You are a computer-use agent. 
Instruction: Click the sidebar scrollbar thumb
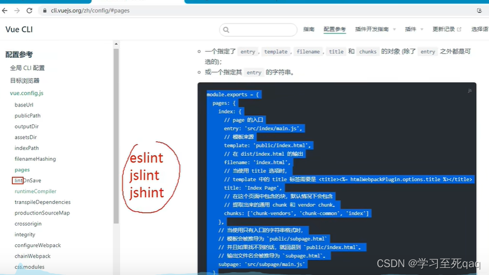point(116,136)
